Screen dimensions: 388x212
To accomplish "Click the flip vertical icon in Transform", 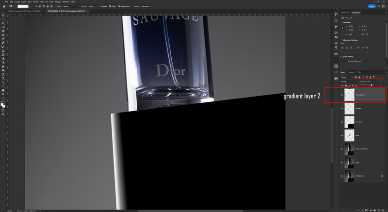I will click(x=367, y=34).
